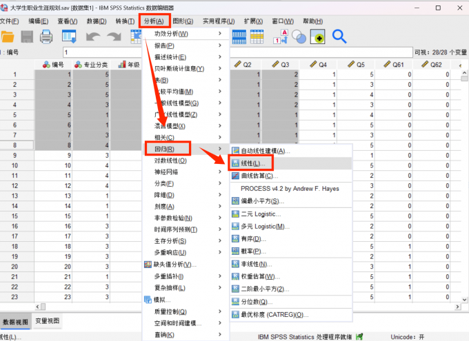Click the icon beside 缺失值分析(V)
469x341 pixels.
(x=148, y=265)
